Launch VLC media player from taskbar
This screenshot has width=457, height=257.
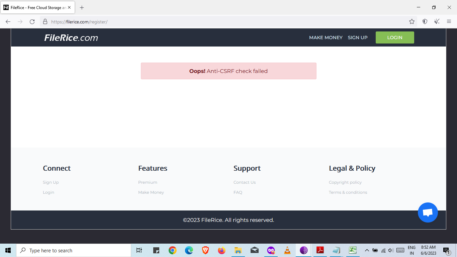[287, 250]
